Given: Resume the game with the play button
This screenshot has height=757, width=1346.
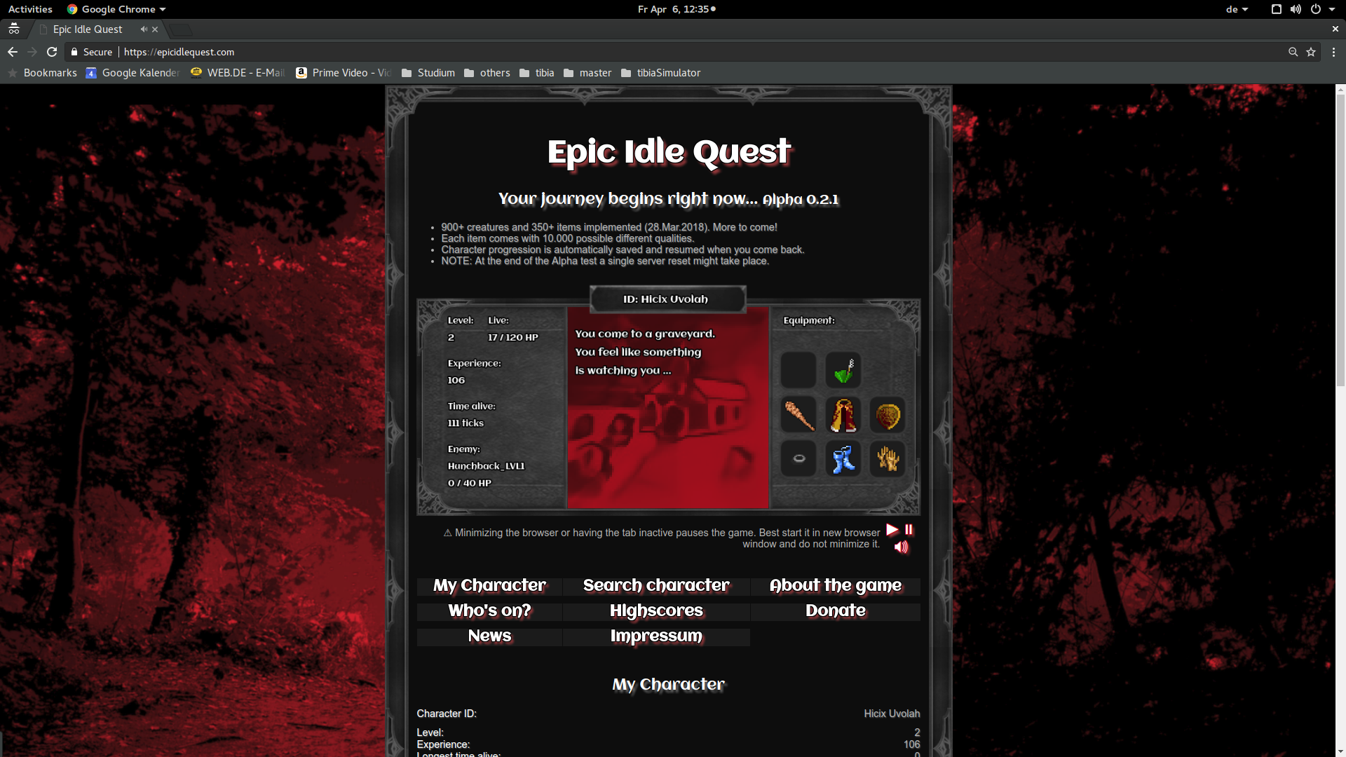Looking at the screenshot, I should pyautogui.click(x=891, y=530).
